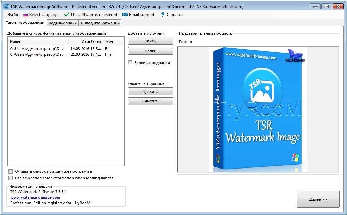The image size is (347, 215).
Task: Click the Далее >> next button
Action: [318, 199]
